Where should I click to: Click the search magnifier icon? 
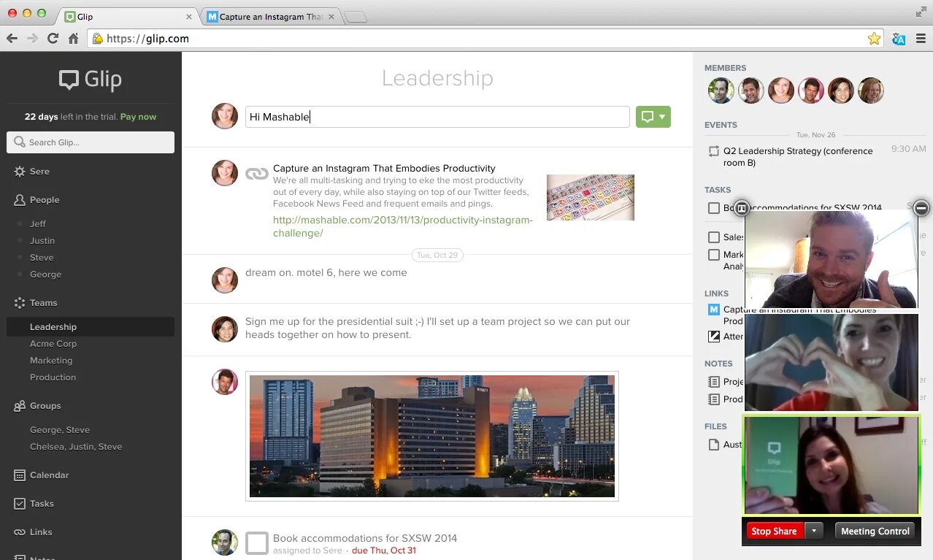pyautogui.click(x=18, y=142)
